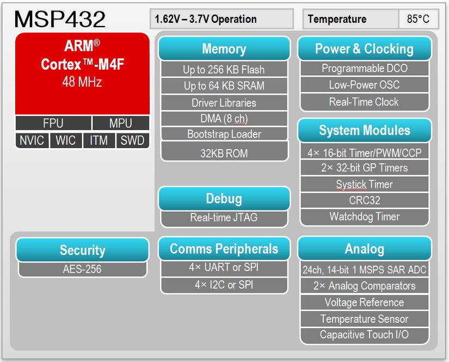This screenshot has width=449, height=362.
Task: Click the MPU cell
Action: pos(121,123)
